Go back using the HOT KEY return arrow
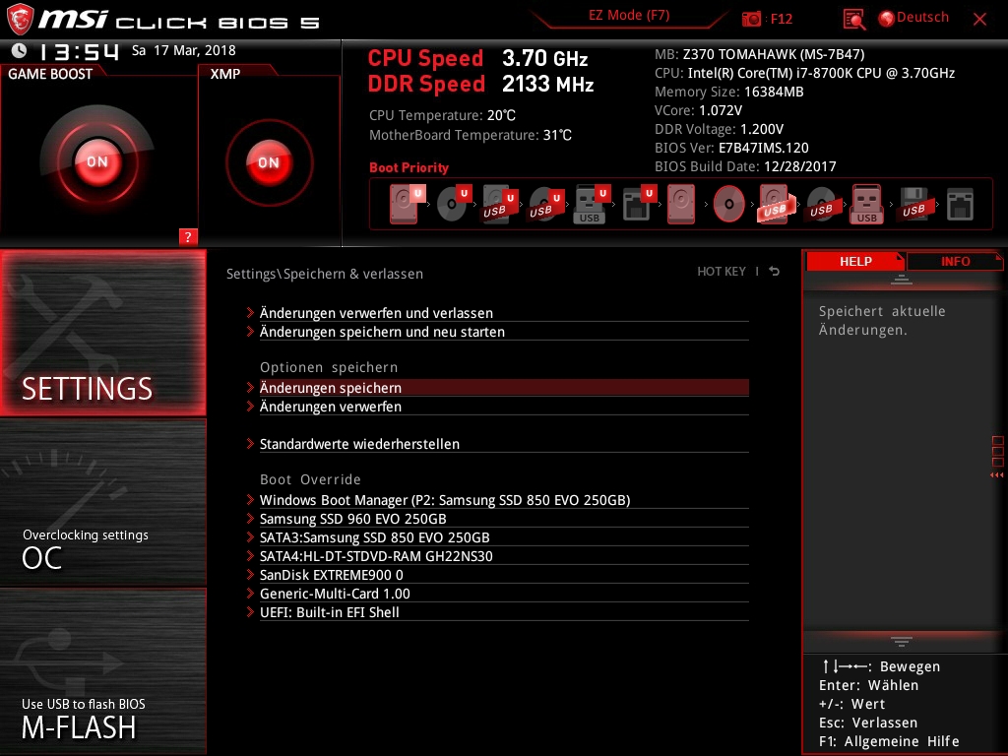1008x756 pixels. (774, 272)
